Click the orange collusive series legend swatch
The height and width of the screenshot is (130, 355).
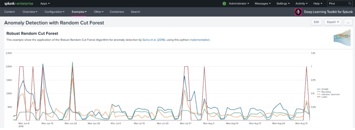[319, 94]
